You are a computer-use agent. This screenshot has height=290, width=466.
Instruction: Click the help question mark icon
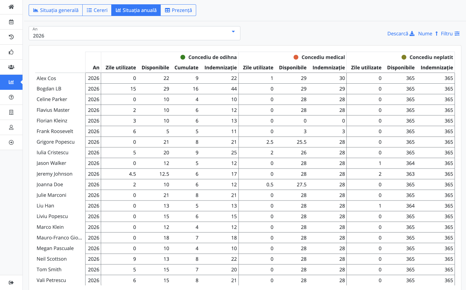point(11,97)
